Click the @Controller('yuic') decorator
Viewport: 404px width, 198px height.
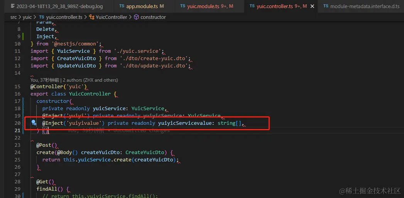[x=58, y=86]
